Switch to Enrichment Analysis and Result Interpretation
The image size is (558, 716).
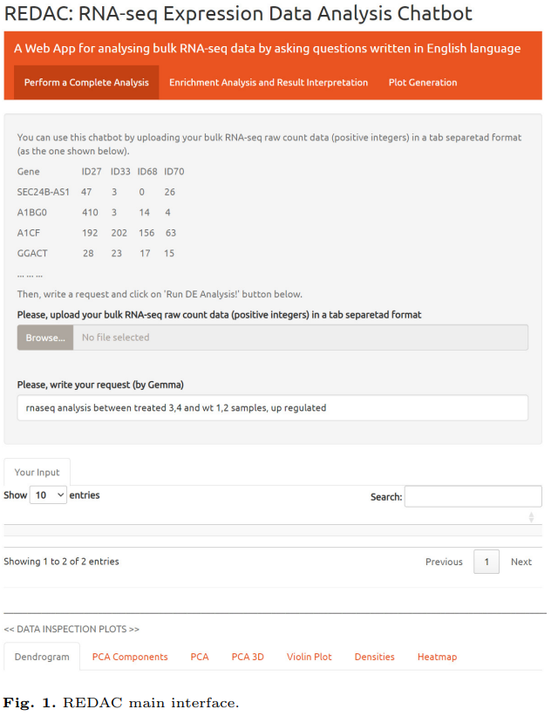[x=269, y=83]
